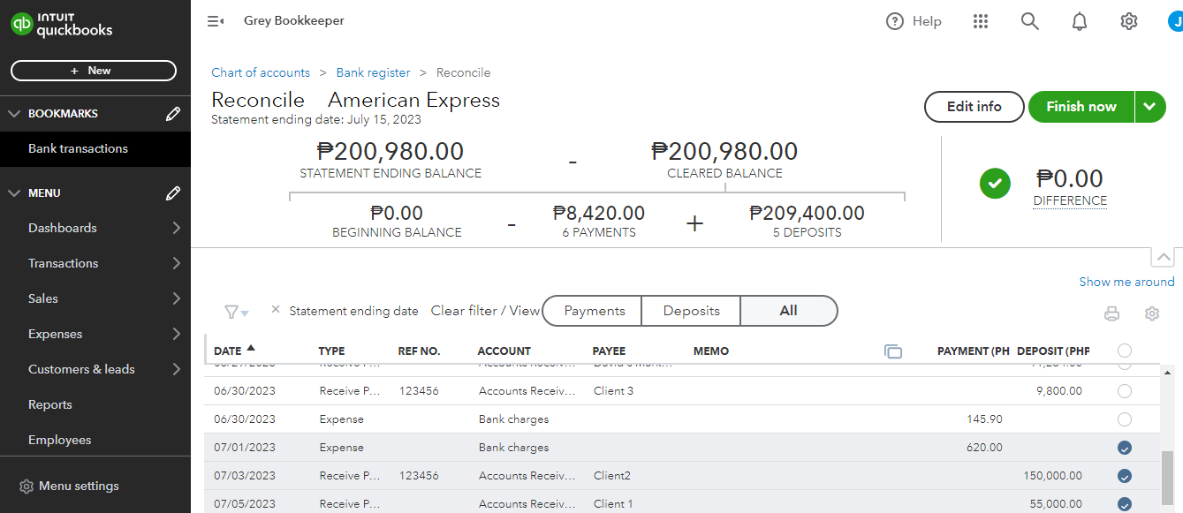Switch to the Payments tab
Screen dimensions: 1183x513
click(595, 311)
